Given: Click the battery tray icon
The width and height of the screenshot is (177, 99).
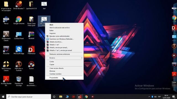Looking at the screenshot, I should [x=155, y=97].
